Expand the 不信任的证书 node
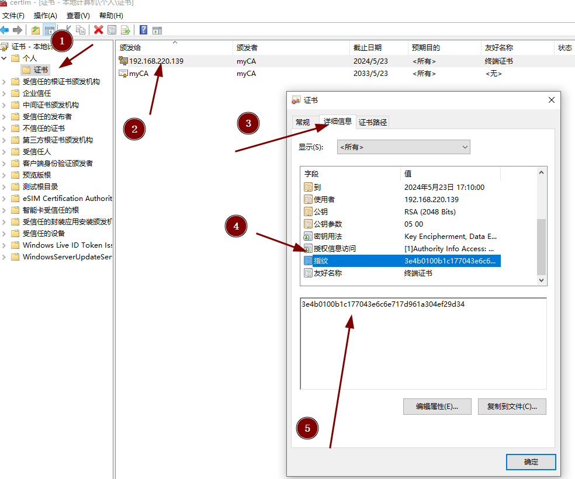This screenshot has width=575, height=479. tap(4, 129)
